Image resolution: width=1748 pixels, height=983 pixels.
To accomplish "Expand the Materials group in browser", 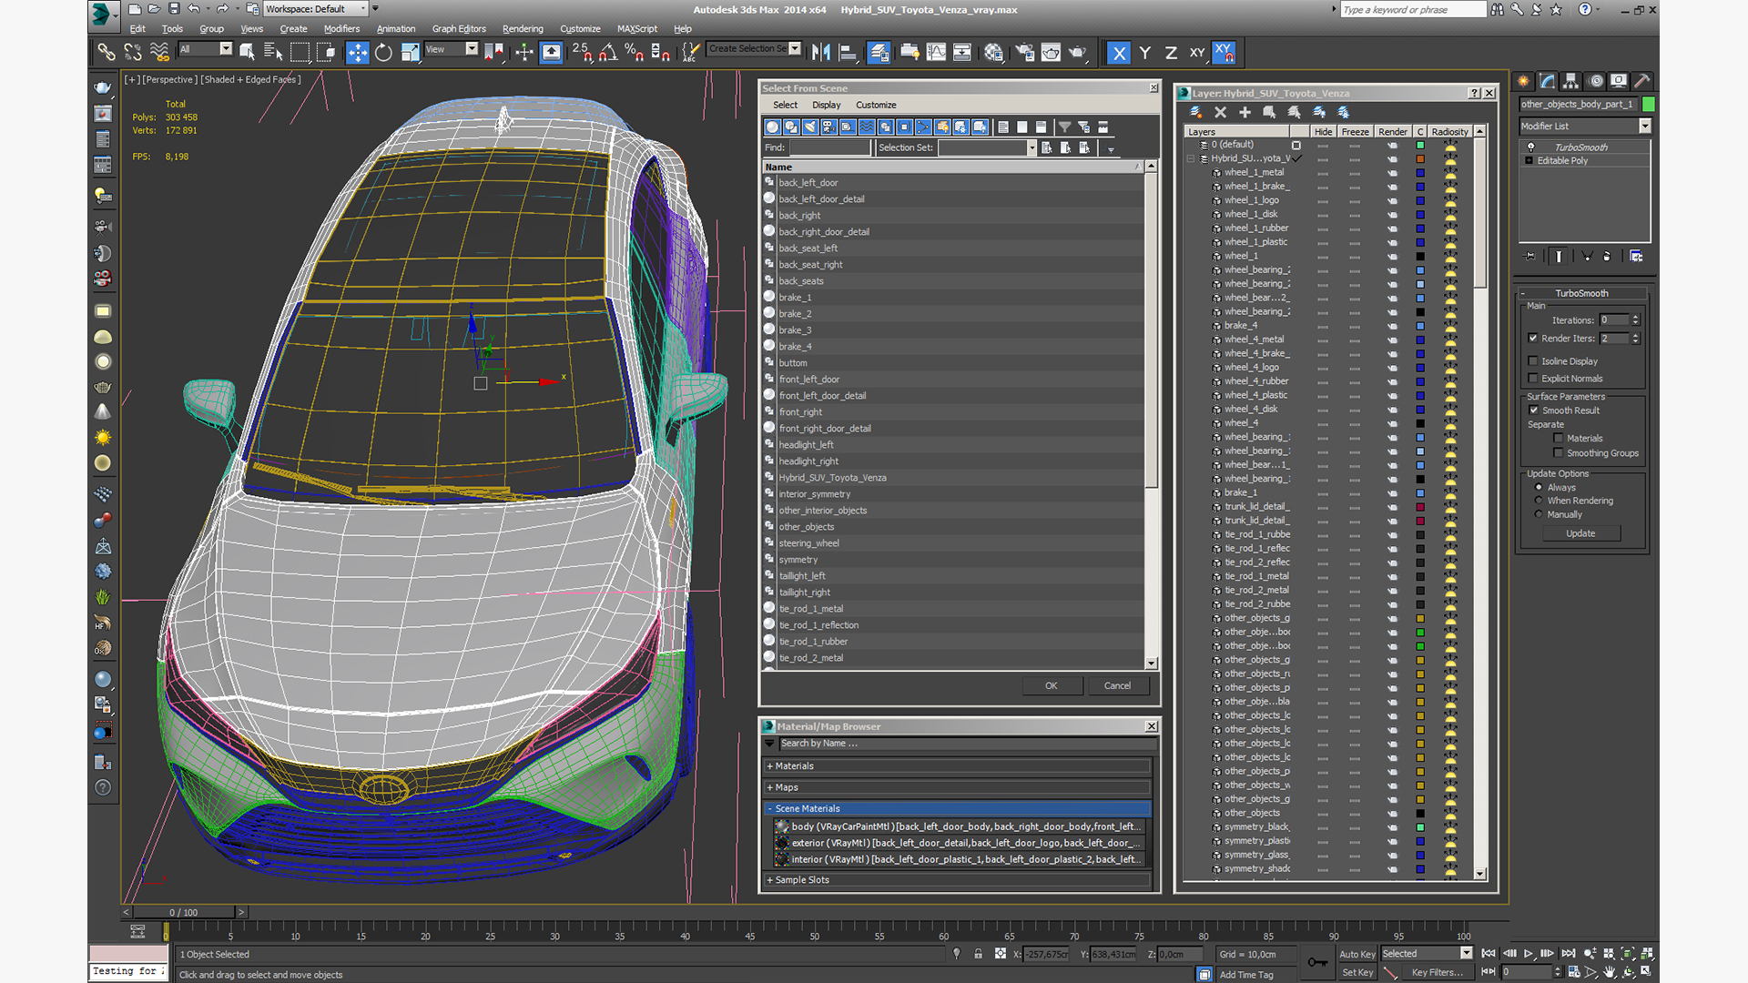I will coord(960,766).
